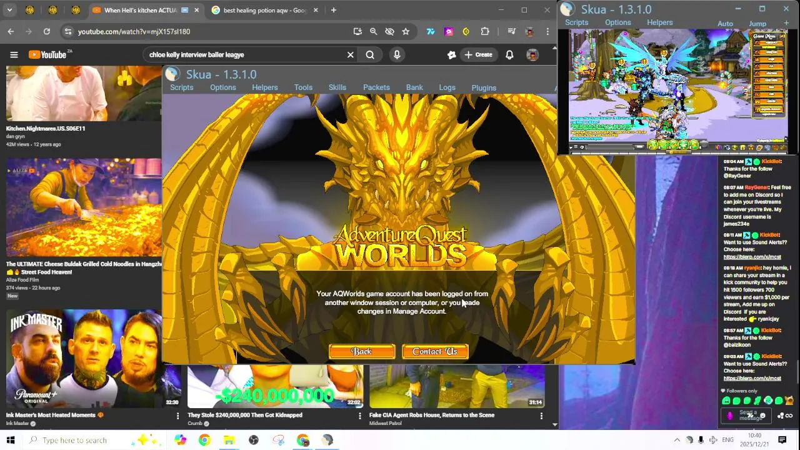Open YouTube notifications bell
Screen dimensions: 800x450
click(509, 55)
